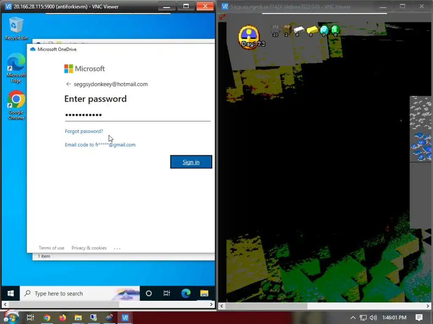The height and width of the screenshot is (324, 433).
Task: Click the left scroll arrow of the antiforkievm window
Action: 5,305
